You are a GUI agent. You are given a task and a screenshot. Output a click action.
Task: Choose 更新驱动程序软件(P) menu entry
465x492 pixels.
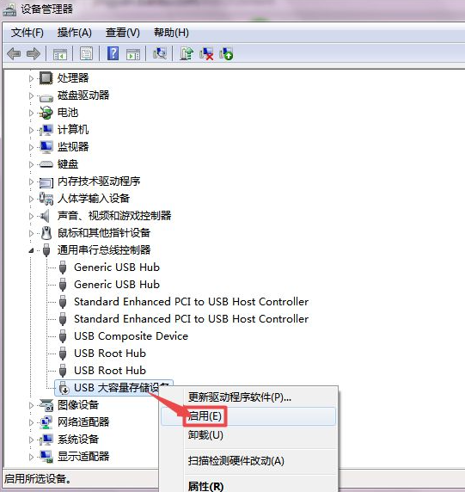coord(240,397)
